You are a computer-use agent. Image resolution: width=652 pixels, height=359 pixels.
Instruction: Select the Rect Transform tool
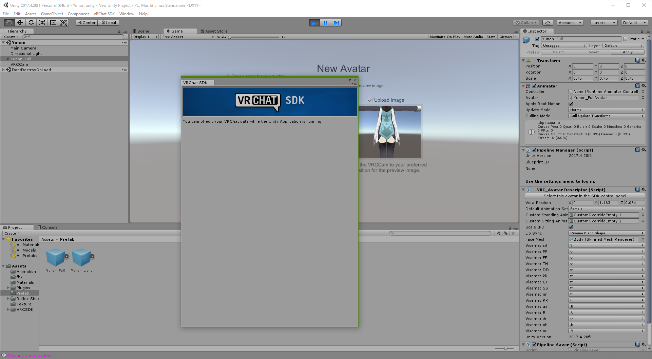click(53, 23)
